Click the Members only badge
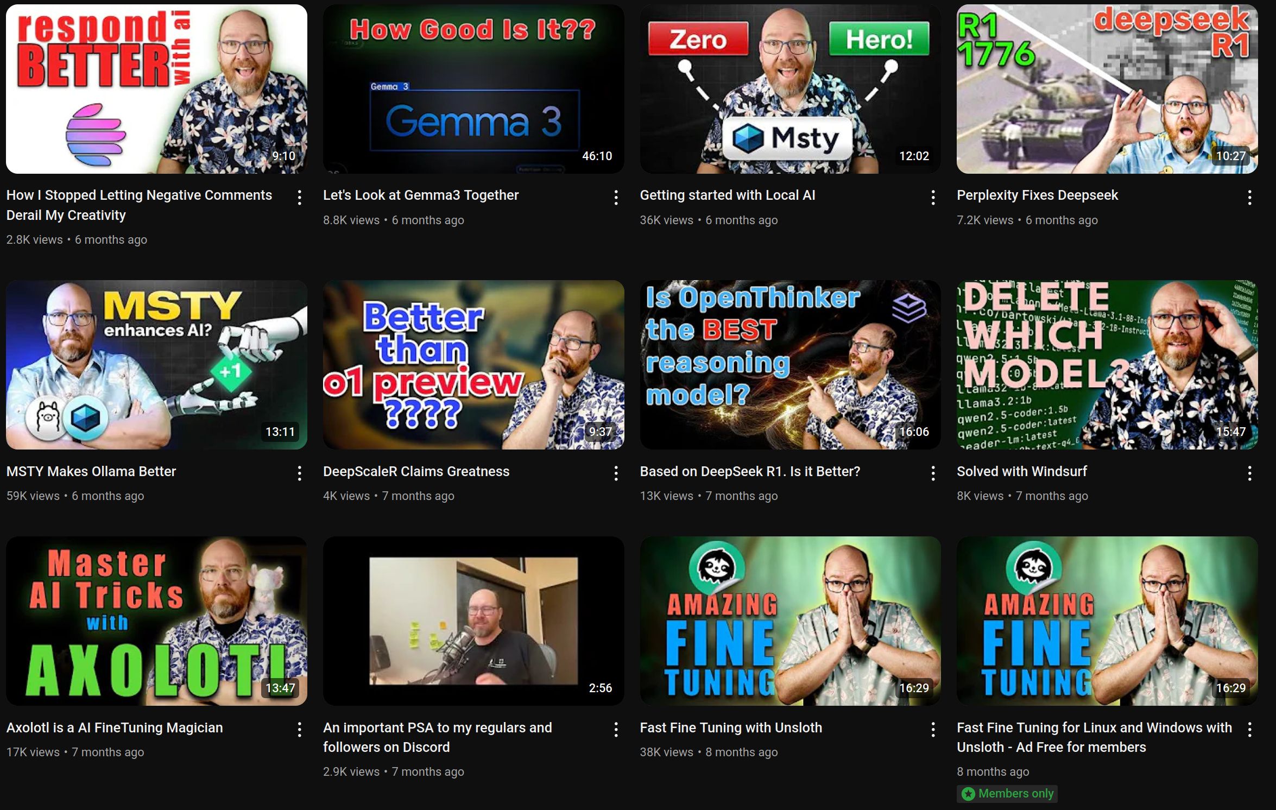 pos(1007,793)
